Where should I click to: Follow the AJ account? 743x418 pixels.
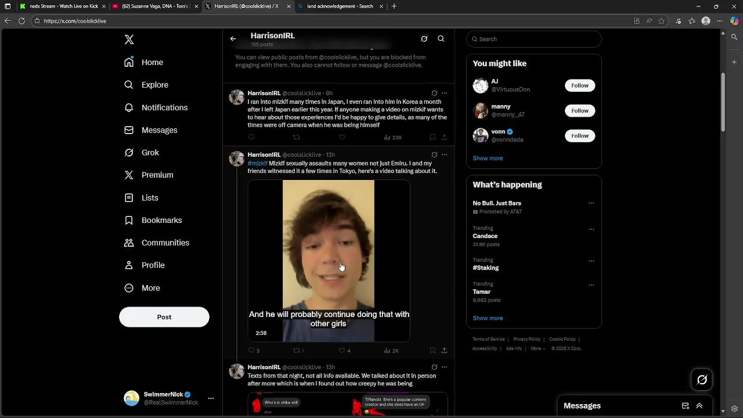(x=580, y=85)
